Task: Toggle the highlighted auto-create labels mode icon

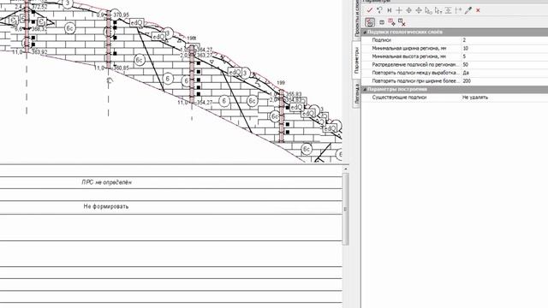Action: pyautogui.click(x=370, y=22)
